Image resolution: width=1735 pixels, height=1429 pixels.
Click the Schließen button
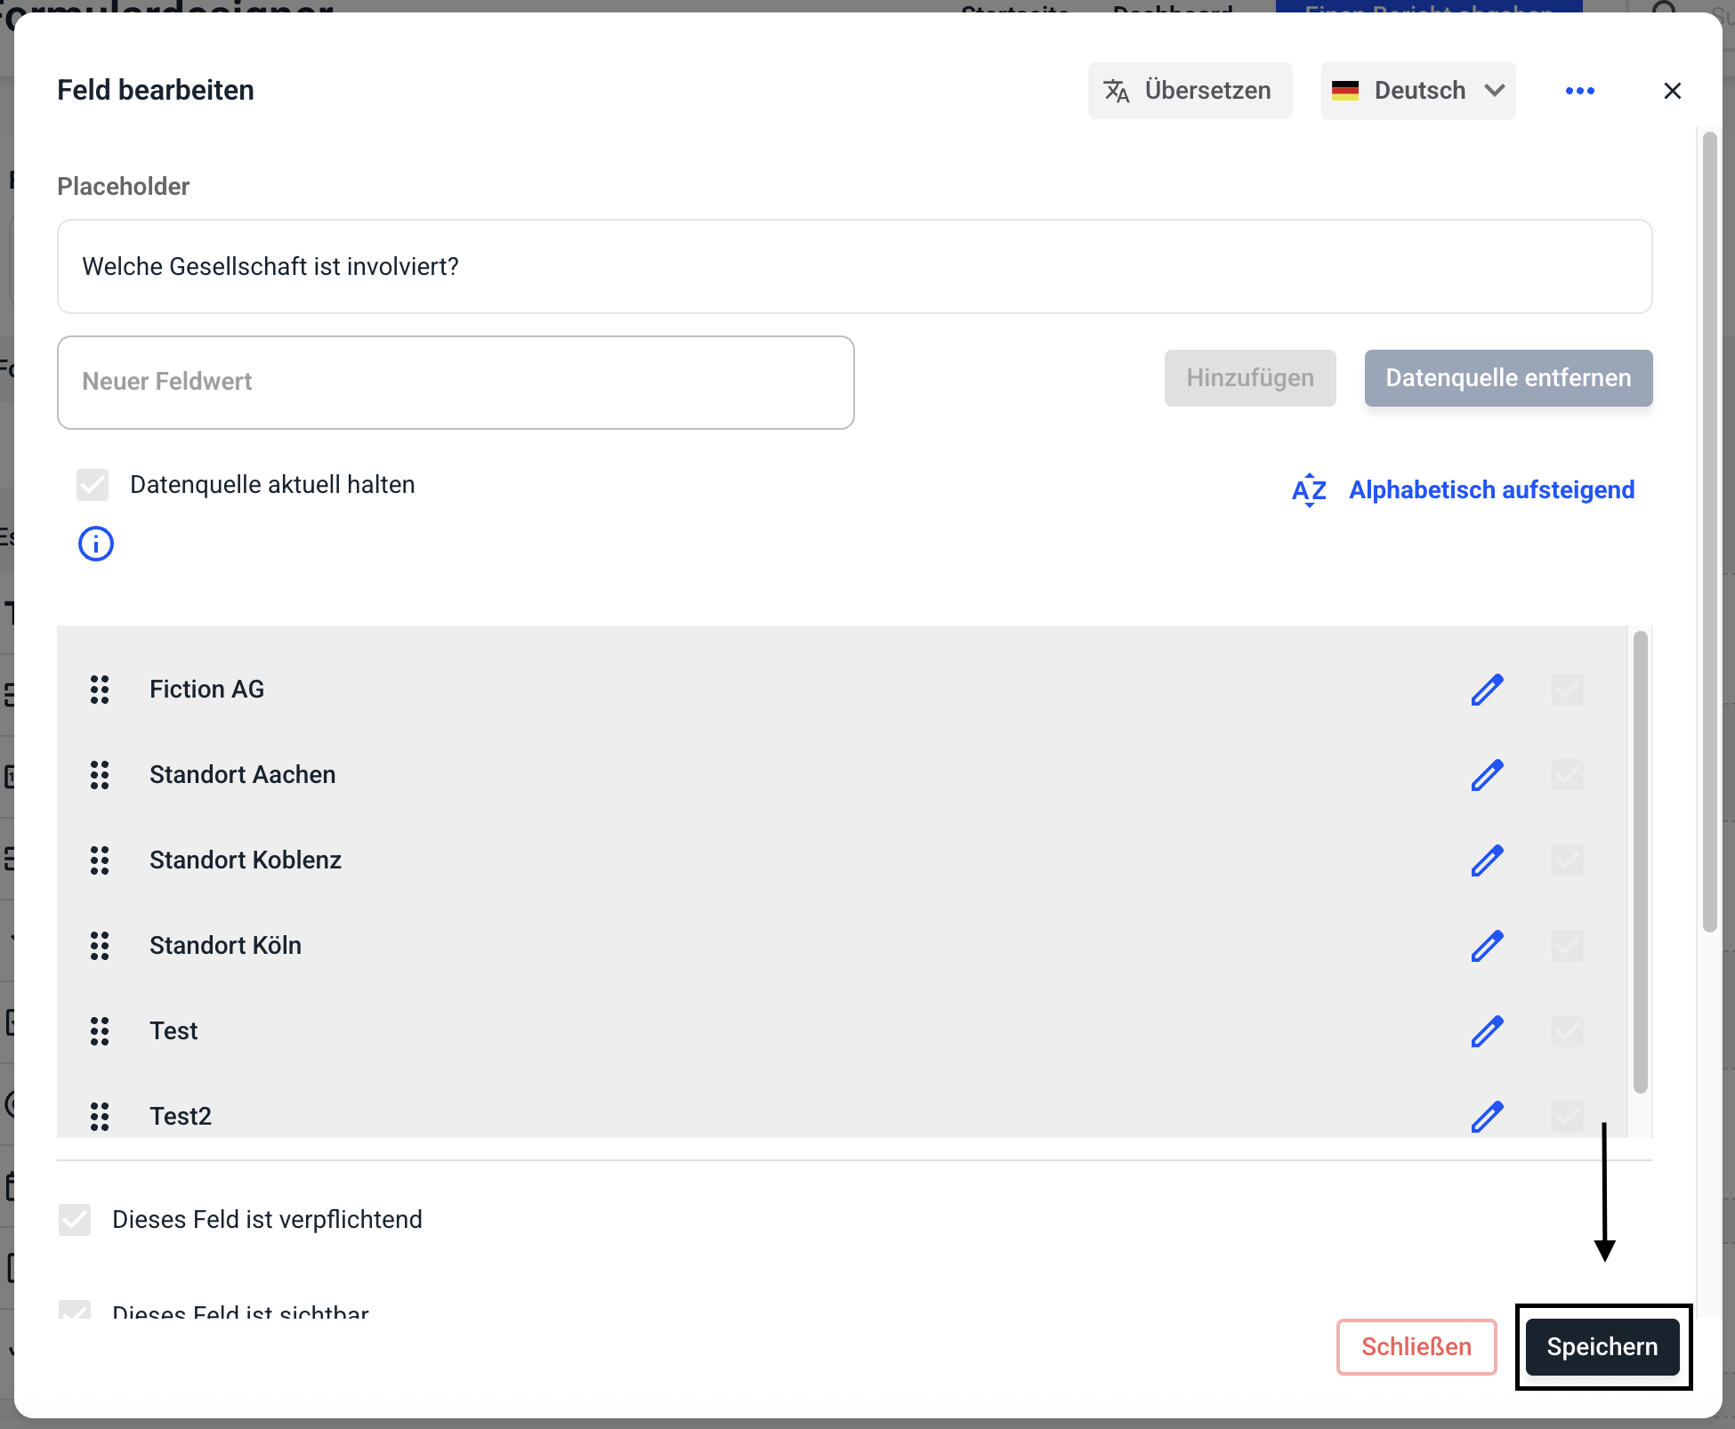[x=1416, y=1347]
